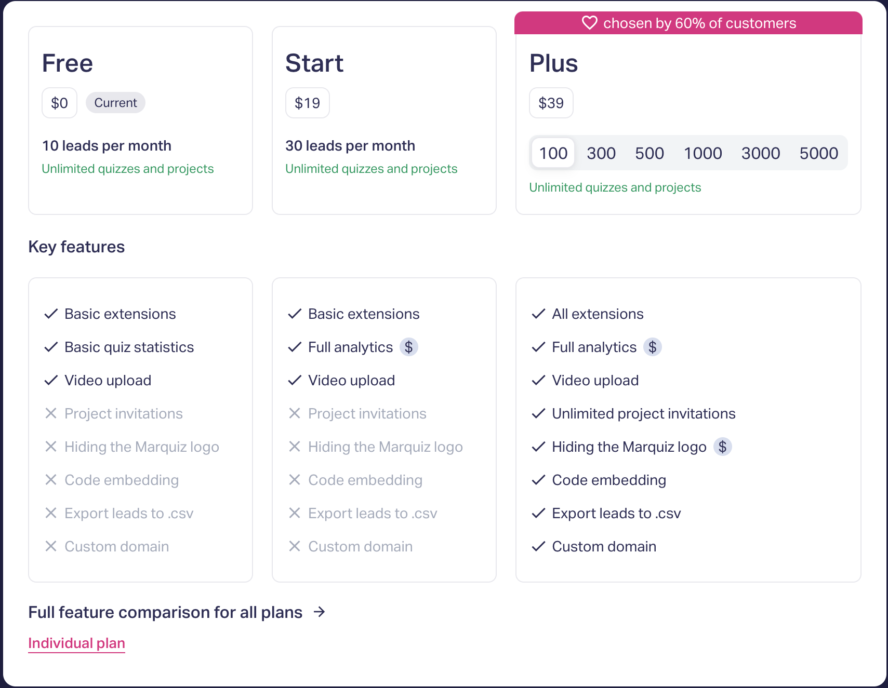Click dollar icon next to Hiding the Marquiz logo

(722, 447)
